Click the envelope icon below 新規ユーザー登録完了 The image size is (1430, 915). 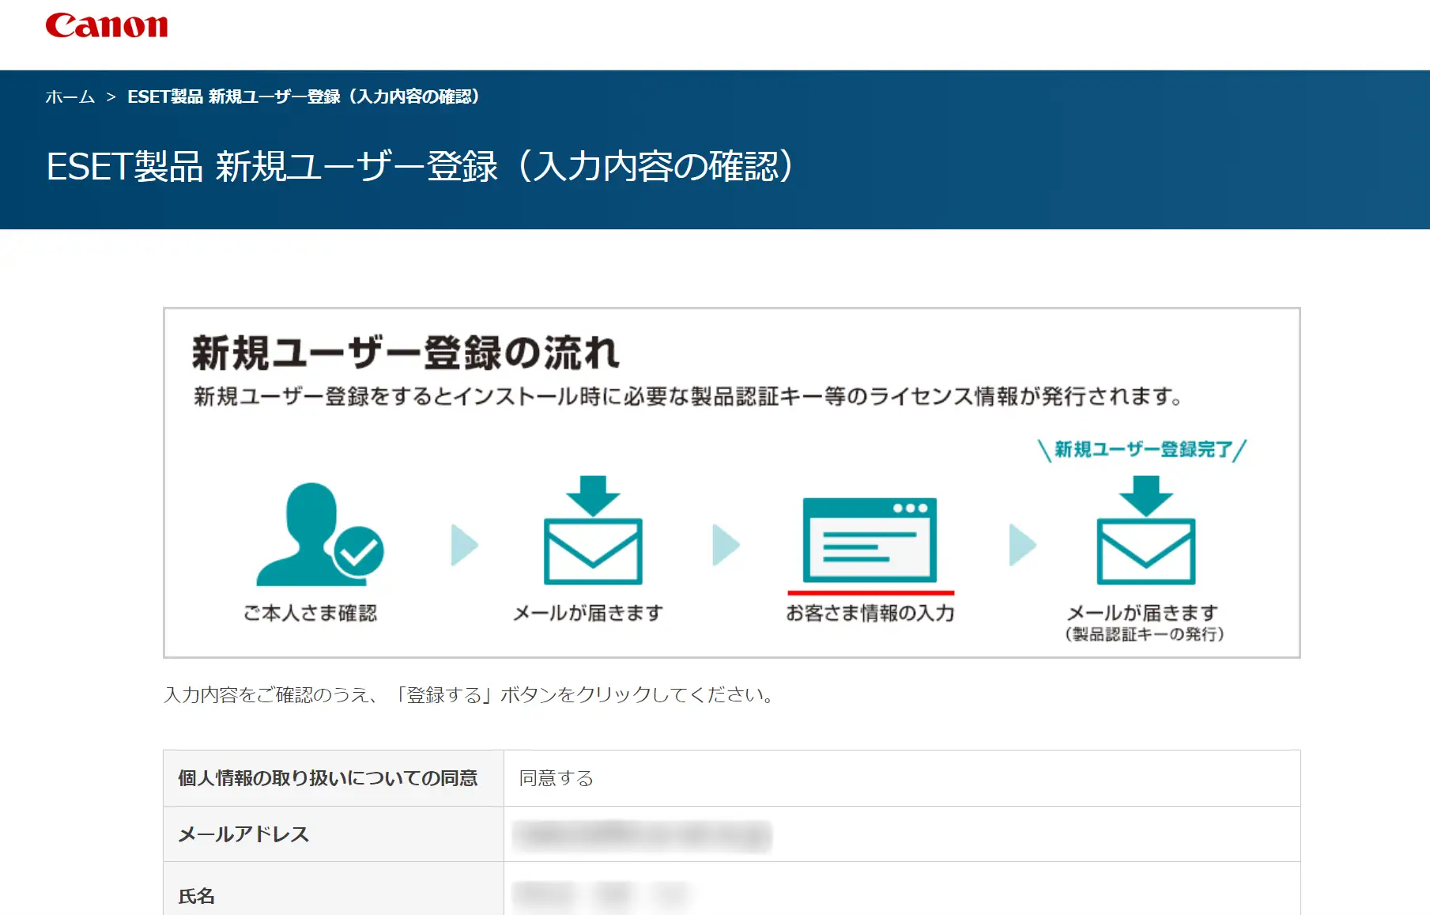coord(1146,530)
